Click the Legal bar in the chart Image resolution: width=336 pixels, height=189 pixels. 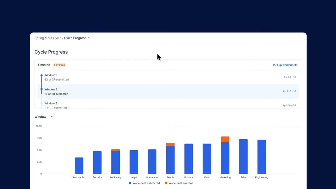click(x=134, y=162)
